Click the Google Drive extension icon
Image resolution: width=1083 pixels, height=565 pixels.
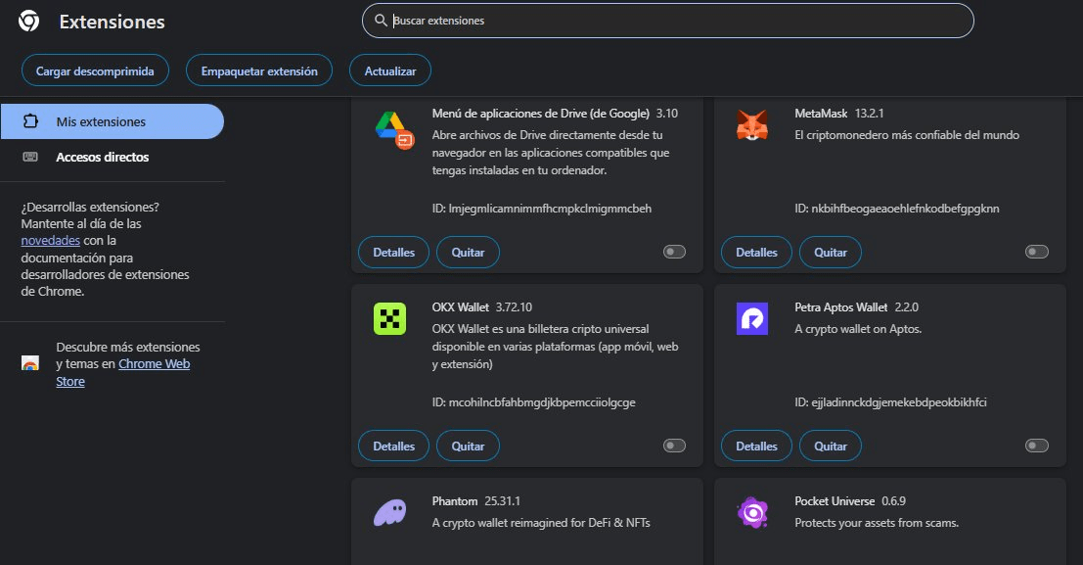(393, 130)
